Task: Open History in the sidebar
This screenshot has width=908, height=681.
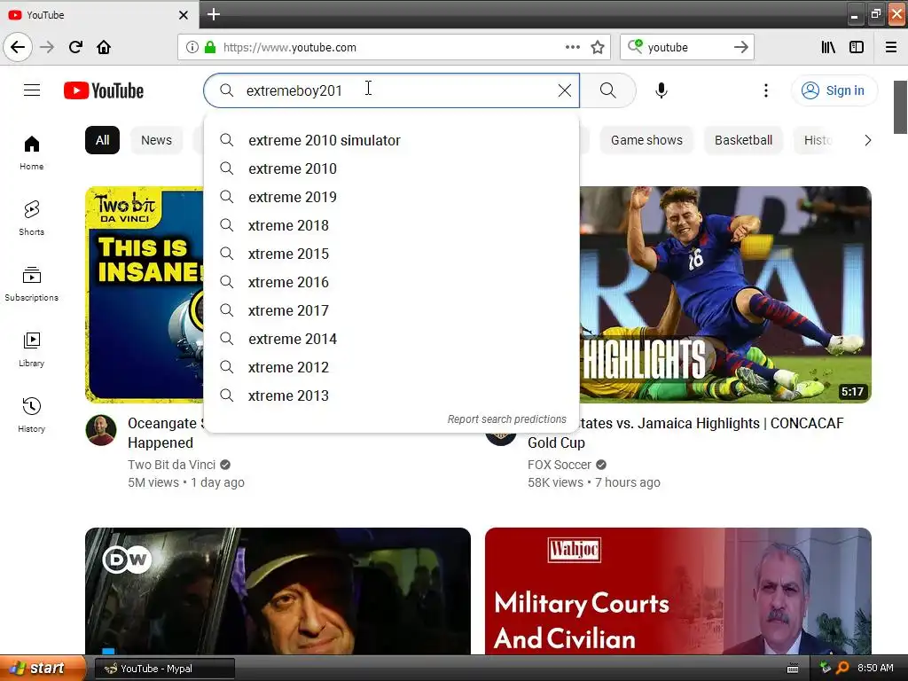Action: [x=31, y=415]
